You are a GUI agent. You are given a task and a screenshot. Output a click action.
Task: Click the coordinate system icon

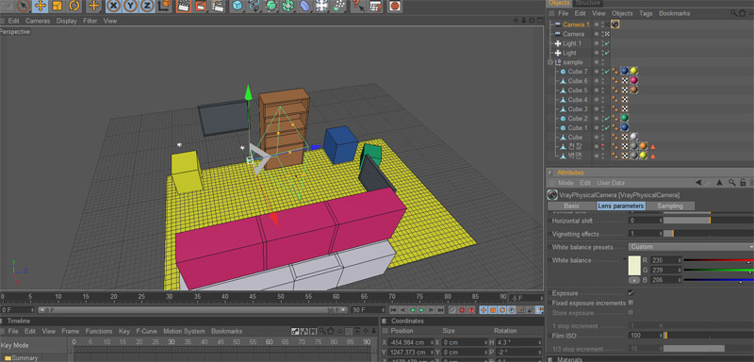[x=164, y=6]
